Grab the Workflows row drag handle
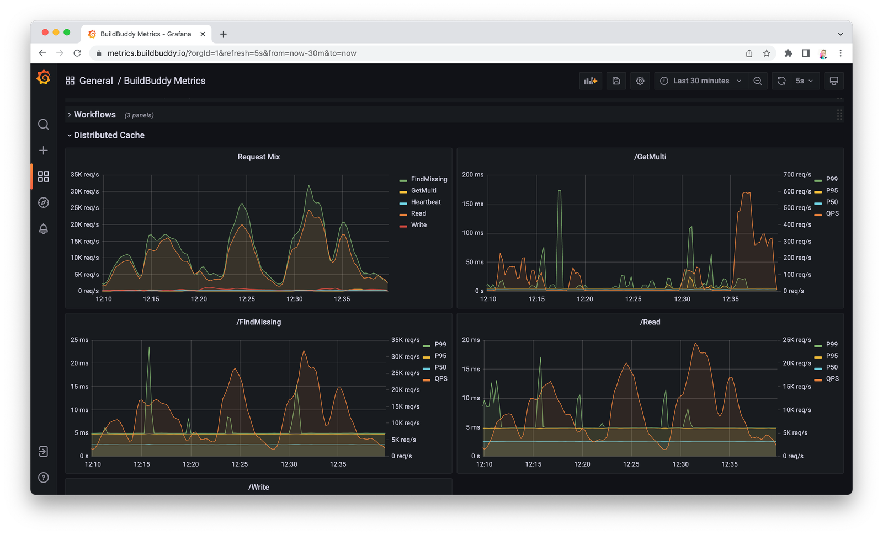Viewport: 883px width, 535px height. (839, 115)
